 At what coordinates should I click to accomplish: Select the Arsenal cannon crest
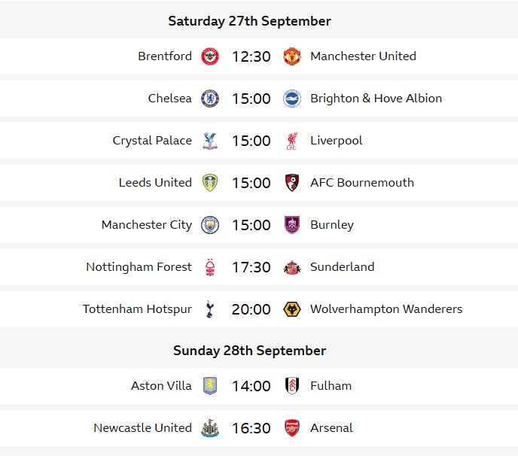[x=292, y=428]
